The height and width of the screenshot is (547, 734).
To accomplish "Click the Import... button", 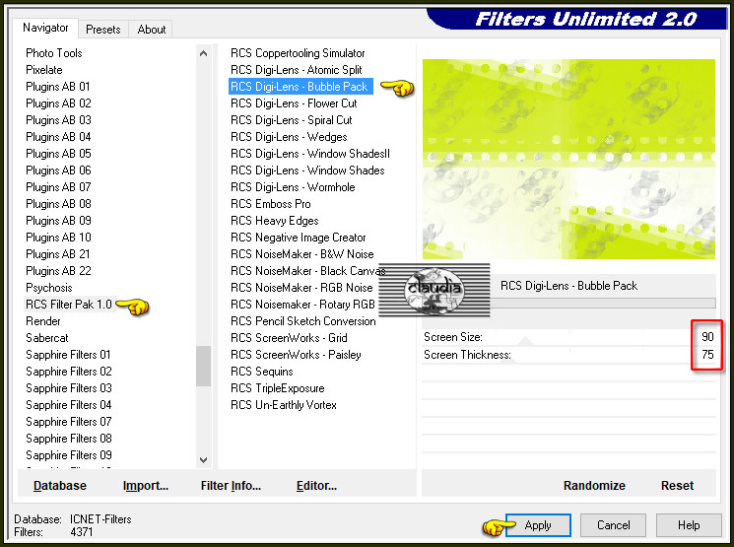I will (146, 486).
